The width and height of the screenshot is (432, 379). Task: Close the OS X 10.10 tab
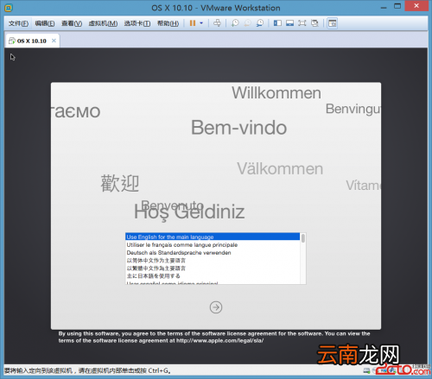coord(54,41)
